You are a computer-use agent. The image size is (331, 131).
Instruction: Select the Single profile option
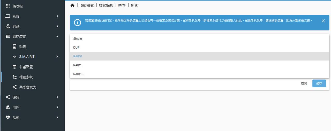[x=199, y=38]
